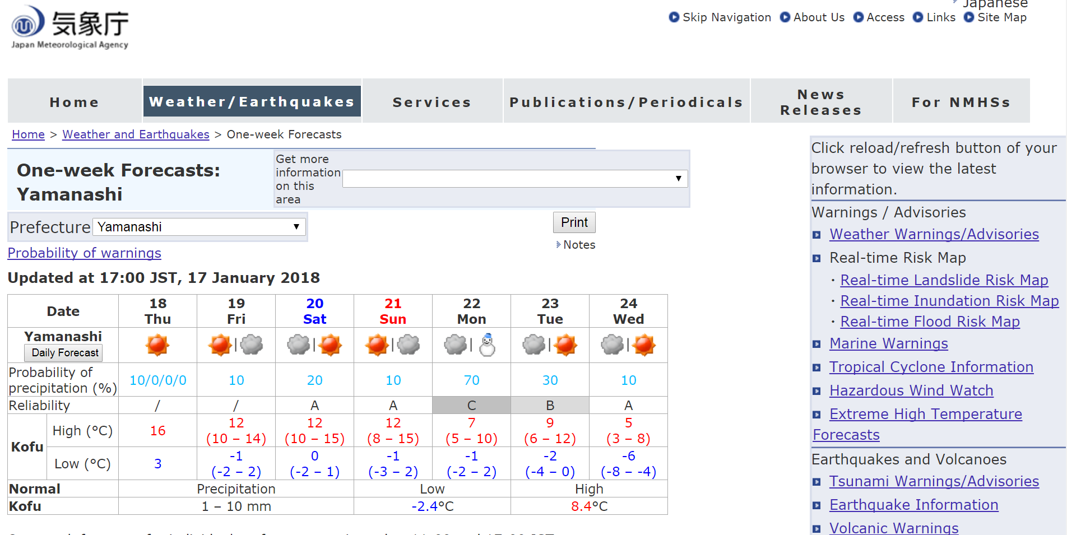Click the bullet icon beside Marine Warnings

click(817, 344)
